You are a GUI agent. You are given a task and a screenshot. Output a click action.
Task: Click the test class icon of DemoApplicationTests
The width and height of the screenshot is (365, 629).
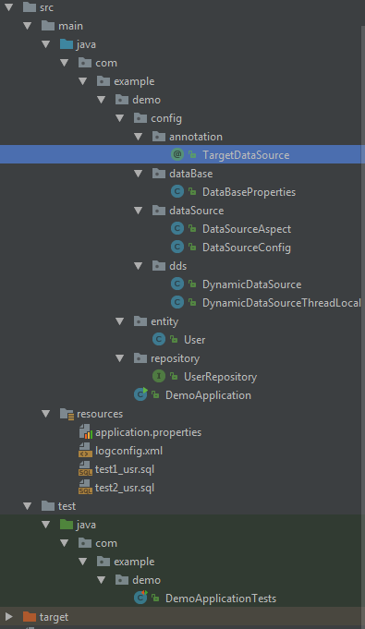(140, 598)
